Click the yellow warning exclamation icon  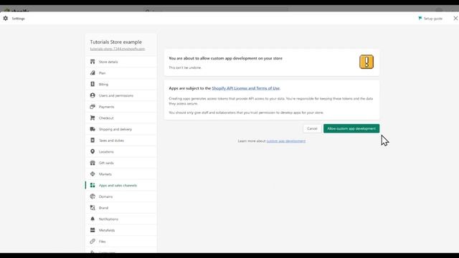click(x=366, y=62)
